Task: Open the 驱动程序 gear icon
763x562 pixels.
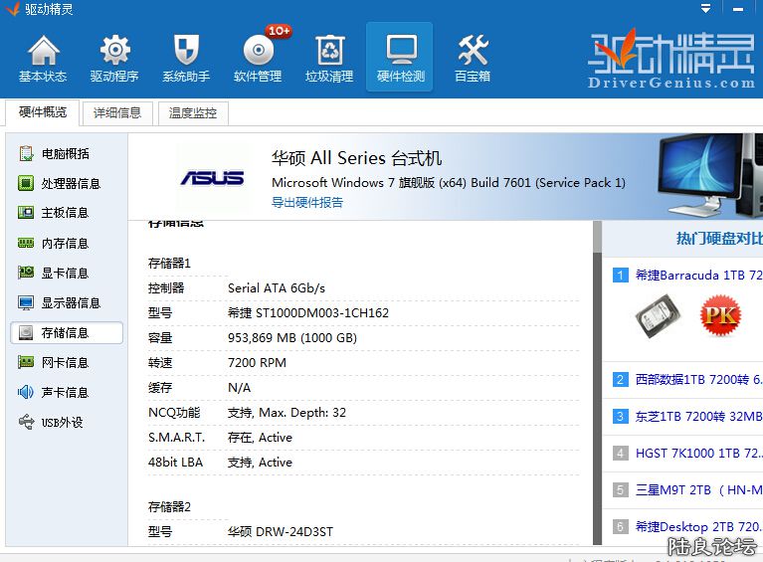Action: point(114,58)
